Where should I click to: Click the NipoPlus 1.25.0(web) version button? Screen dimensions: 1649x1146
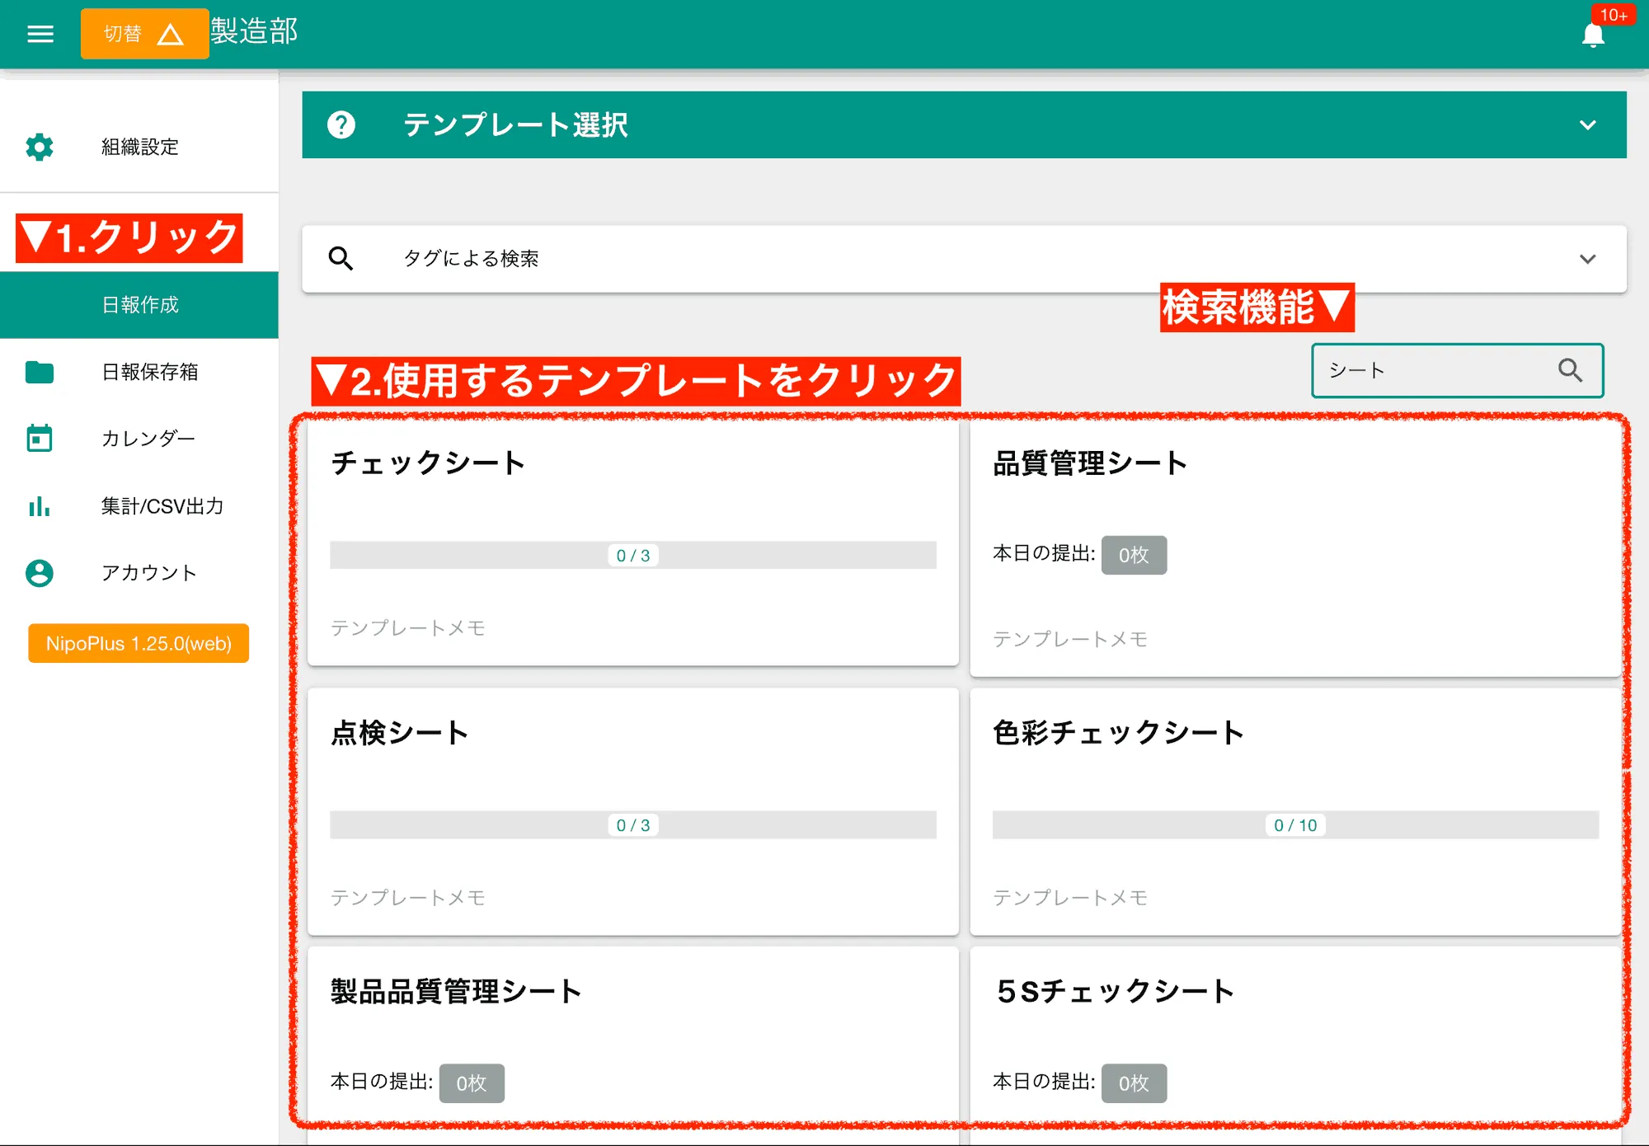pos(138,643)
